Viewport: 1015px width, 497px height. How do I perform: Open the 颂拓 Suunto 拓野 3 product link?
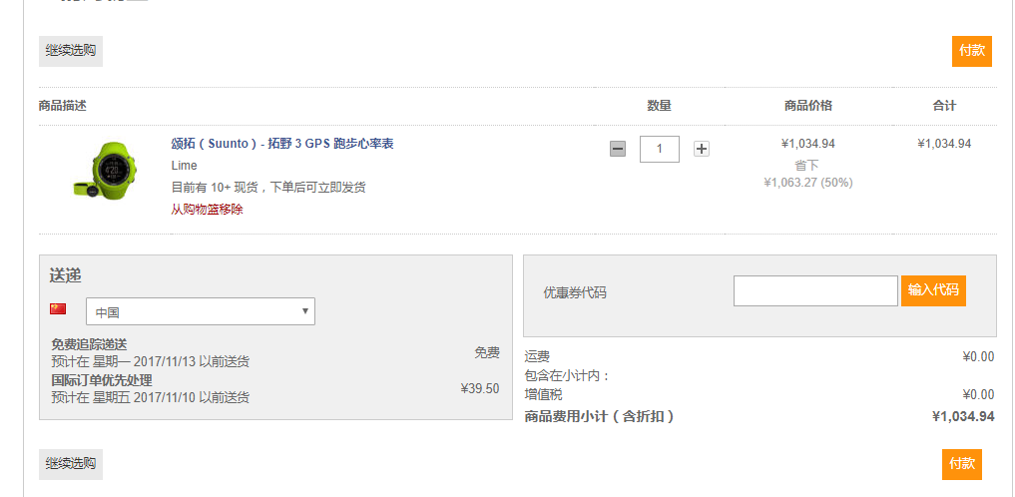[282, 144]
